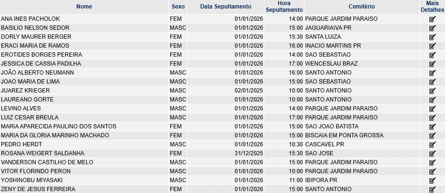Click the Levino Alves name cell
This screenshot has width=446, height=193.
[x=21, y=109]
